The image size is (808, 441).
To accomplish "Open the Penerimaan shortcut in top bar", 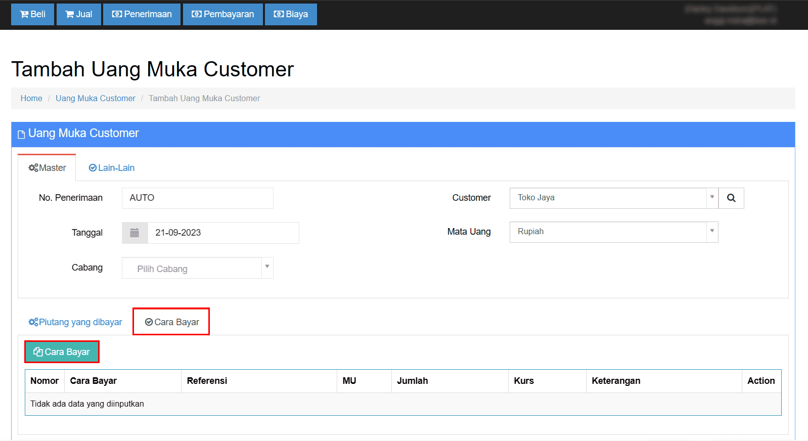I will [142, 14].
